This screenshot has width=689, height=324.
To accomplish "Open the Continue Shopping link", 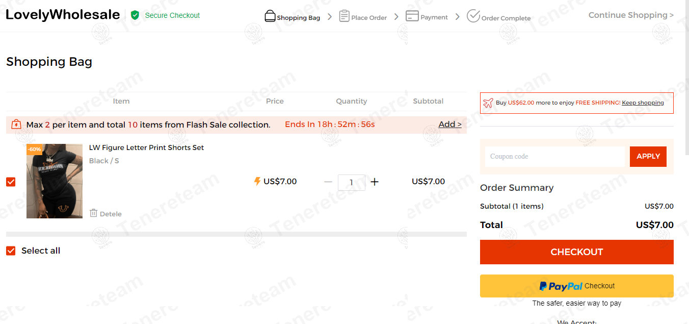I will point(631,15).
